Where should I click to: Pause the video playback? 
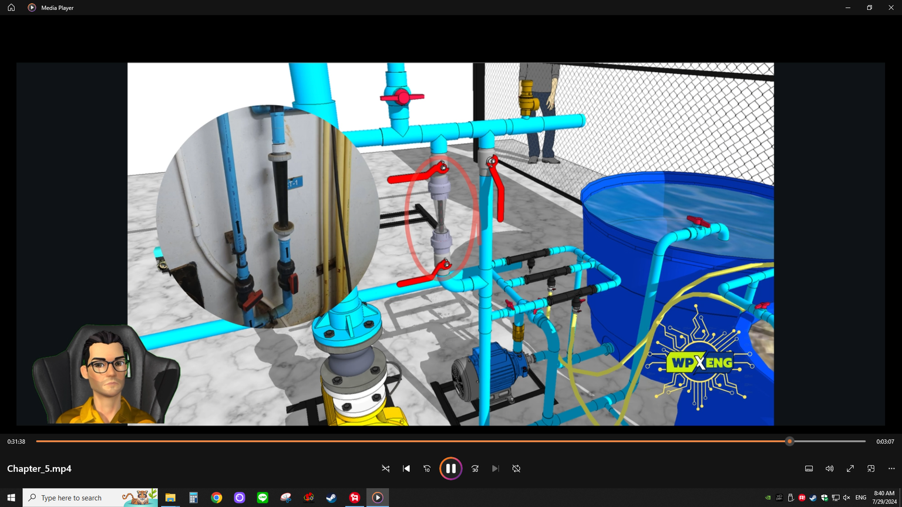pos(450,468)
